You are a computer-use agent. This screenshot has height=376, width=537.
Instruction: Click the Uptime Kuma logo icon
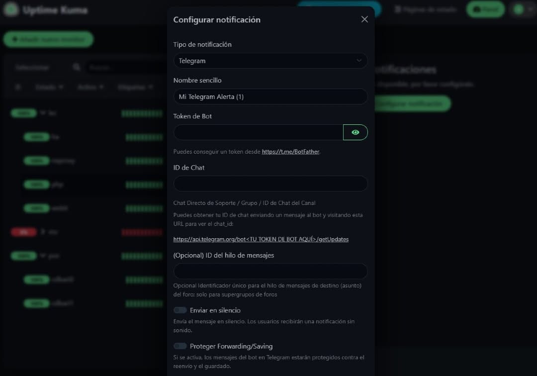[x=11, y=9]
